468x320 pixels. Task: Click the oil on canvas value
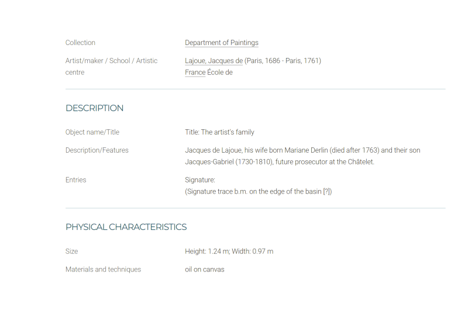click(x=204, y=269)
